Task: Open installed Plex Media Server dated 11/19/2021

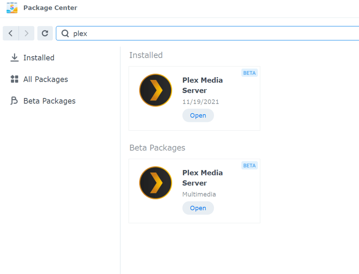Action: [198, 116]
